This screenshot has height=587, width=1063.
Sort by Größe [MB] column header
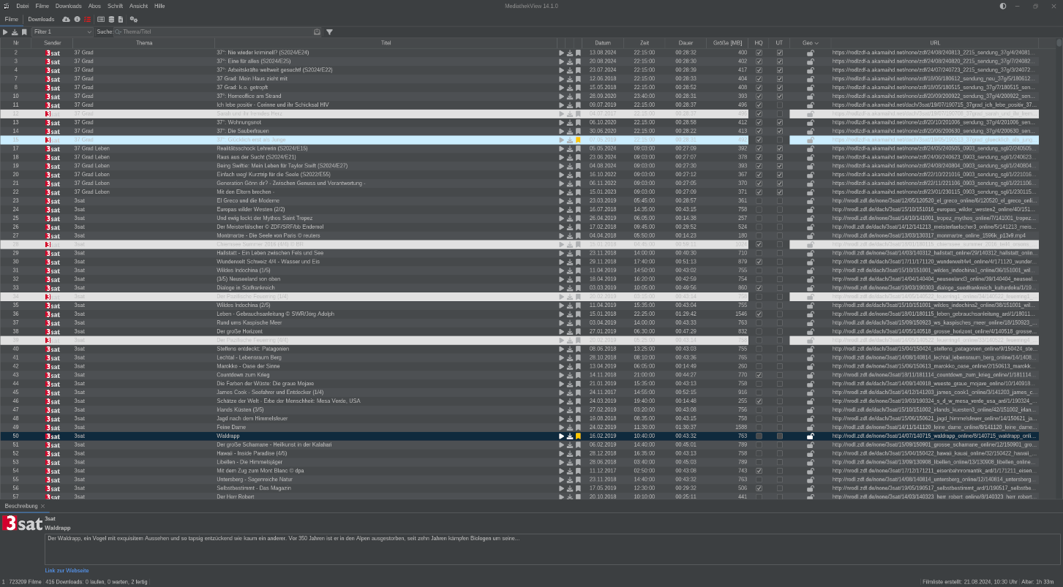tap(728, 43)
